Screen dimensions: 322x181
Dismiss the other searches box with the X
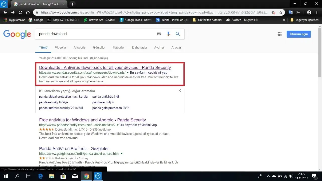pos(180,90)
